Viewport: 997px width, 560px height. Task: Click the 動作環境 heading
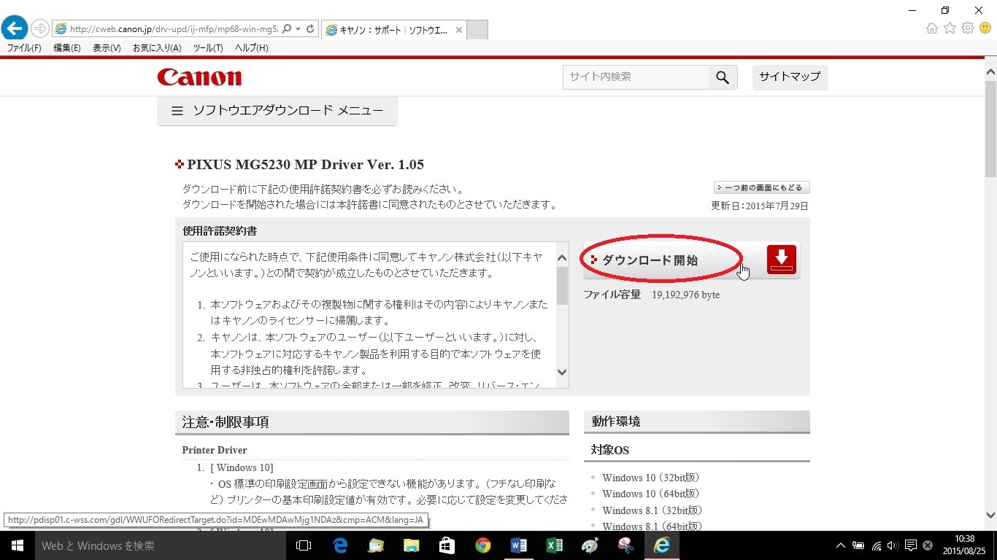(x=616, y=421)
